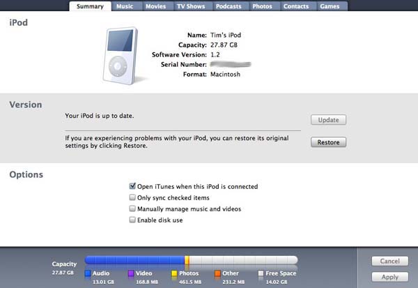Click the Version section heading

(x=26, y=105)
